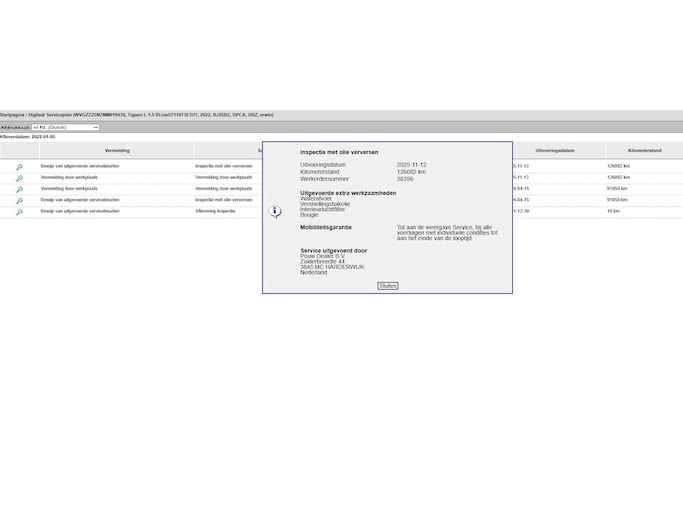Screen dimensions: 683x512
Task: Click the Uitvoeringsdatum column header
Action: (555, 150)
